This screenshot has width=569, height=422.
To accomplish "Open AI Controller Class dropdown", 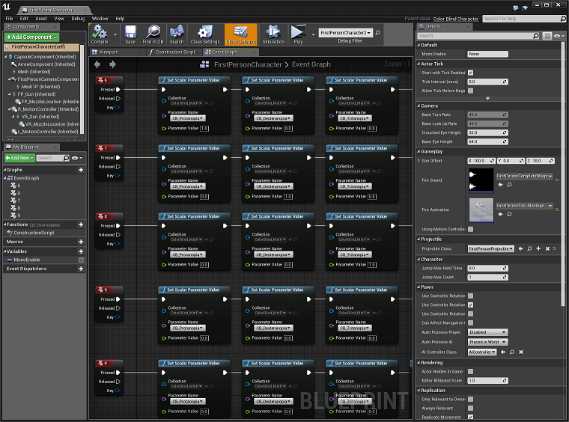I will [x=482, y=352].
